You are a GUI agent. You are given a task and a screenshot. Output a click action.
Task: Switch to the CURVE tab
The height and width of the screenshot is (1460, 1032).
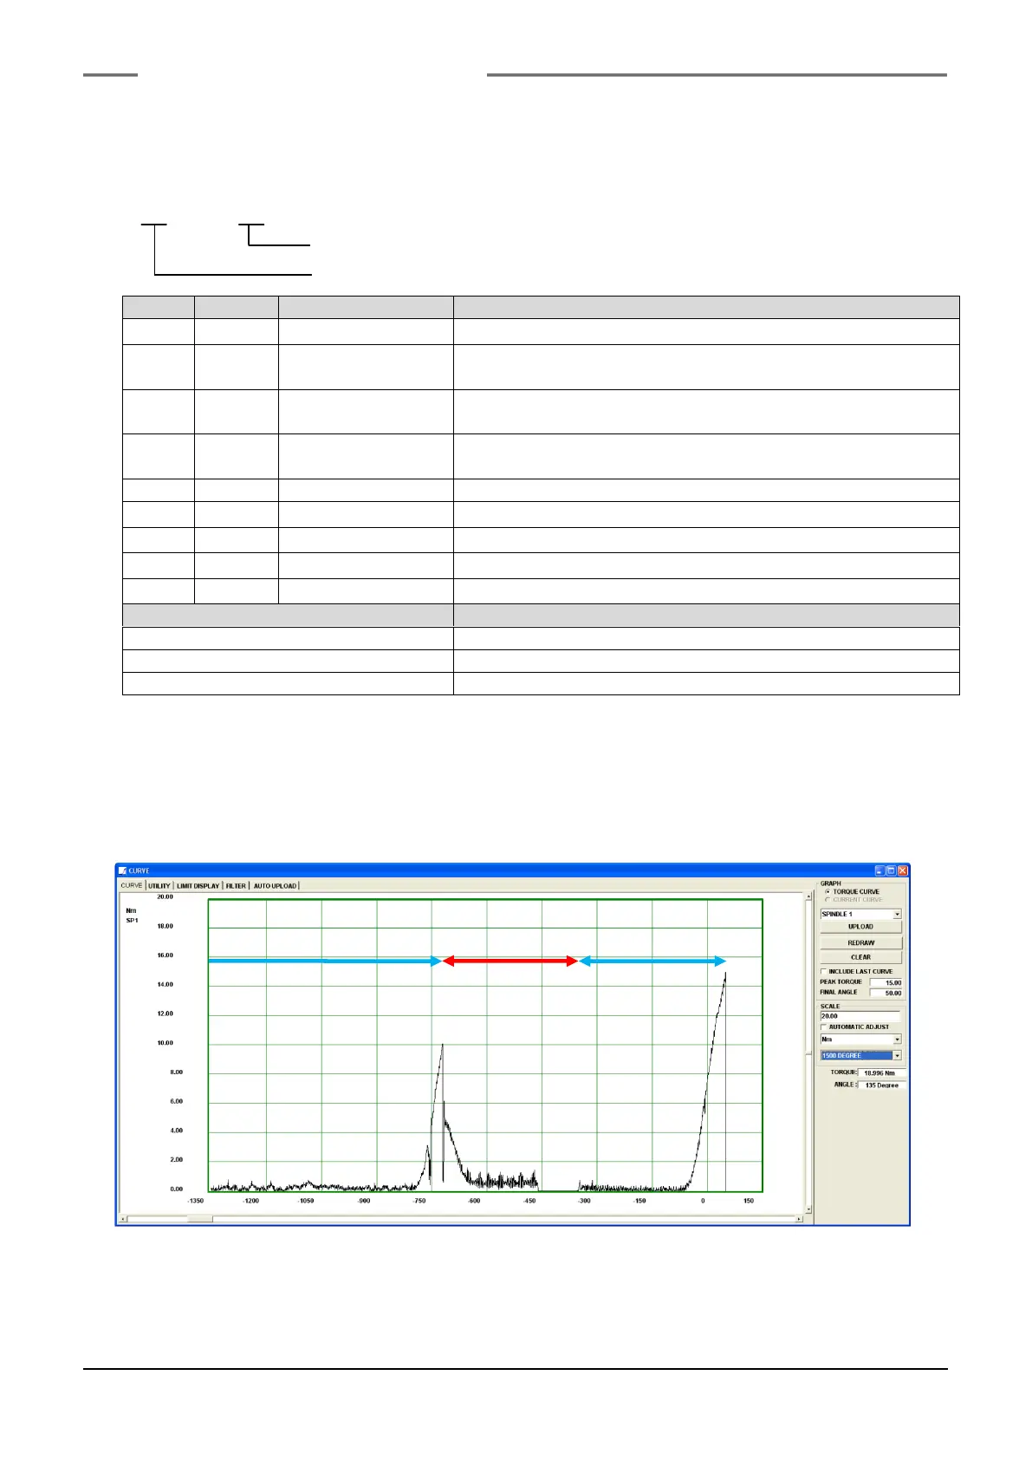click(132, 885)
